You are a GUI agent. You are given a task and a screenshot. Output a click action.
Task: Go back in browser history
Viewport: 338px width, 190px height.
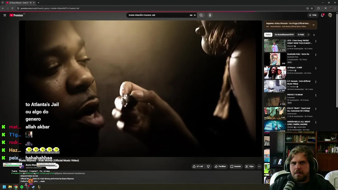(x=3, y=8)
